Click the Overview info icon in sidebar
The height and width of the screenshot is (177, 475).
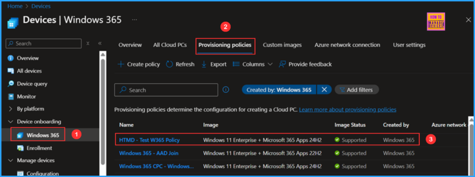coord(11,58)
